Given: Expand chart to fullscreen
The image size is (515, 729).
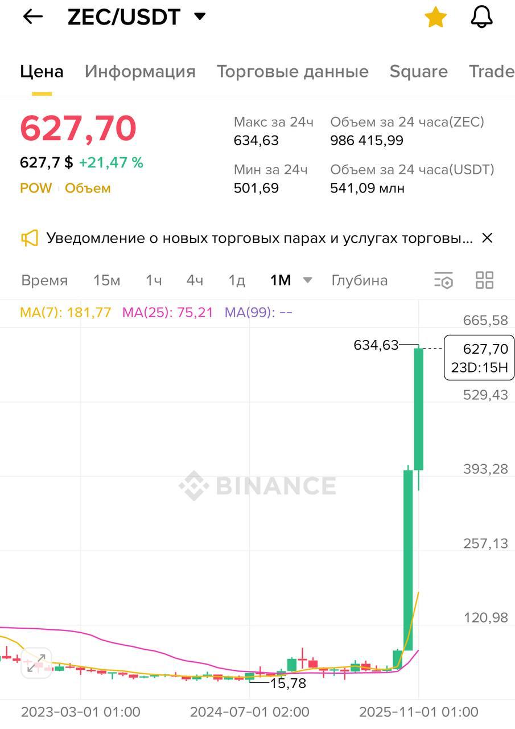Looking at the screenshot, I should (x=36, y=664).
